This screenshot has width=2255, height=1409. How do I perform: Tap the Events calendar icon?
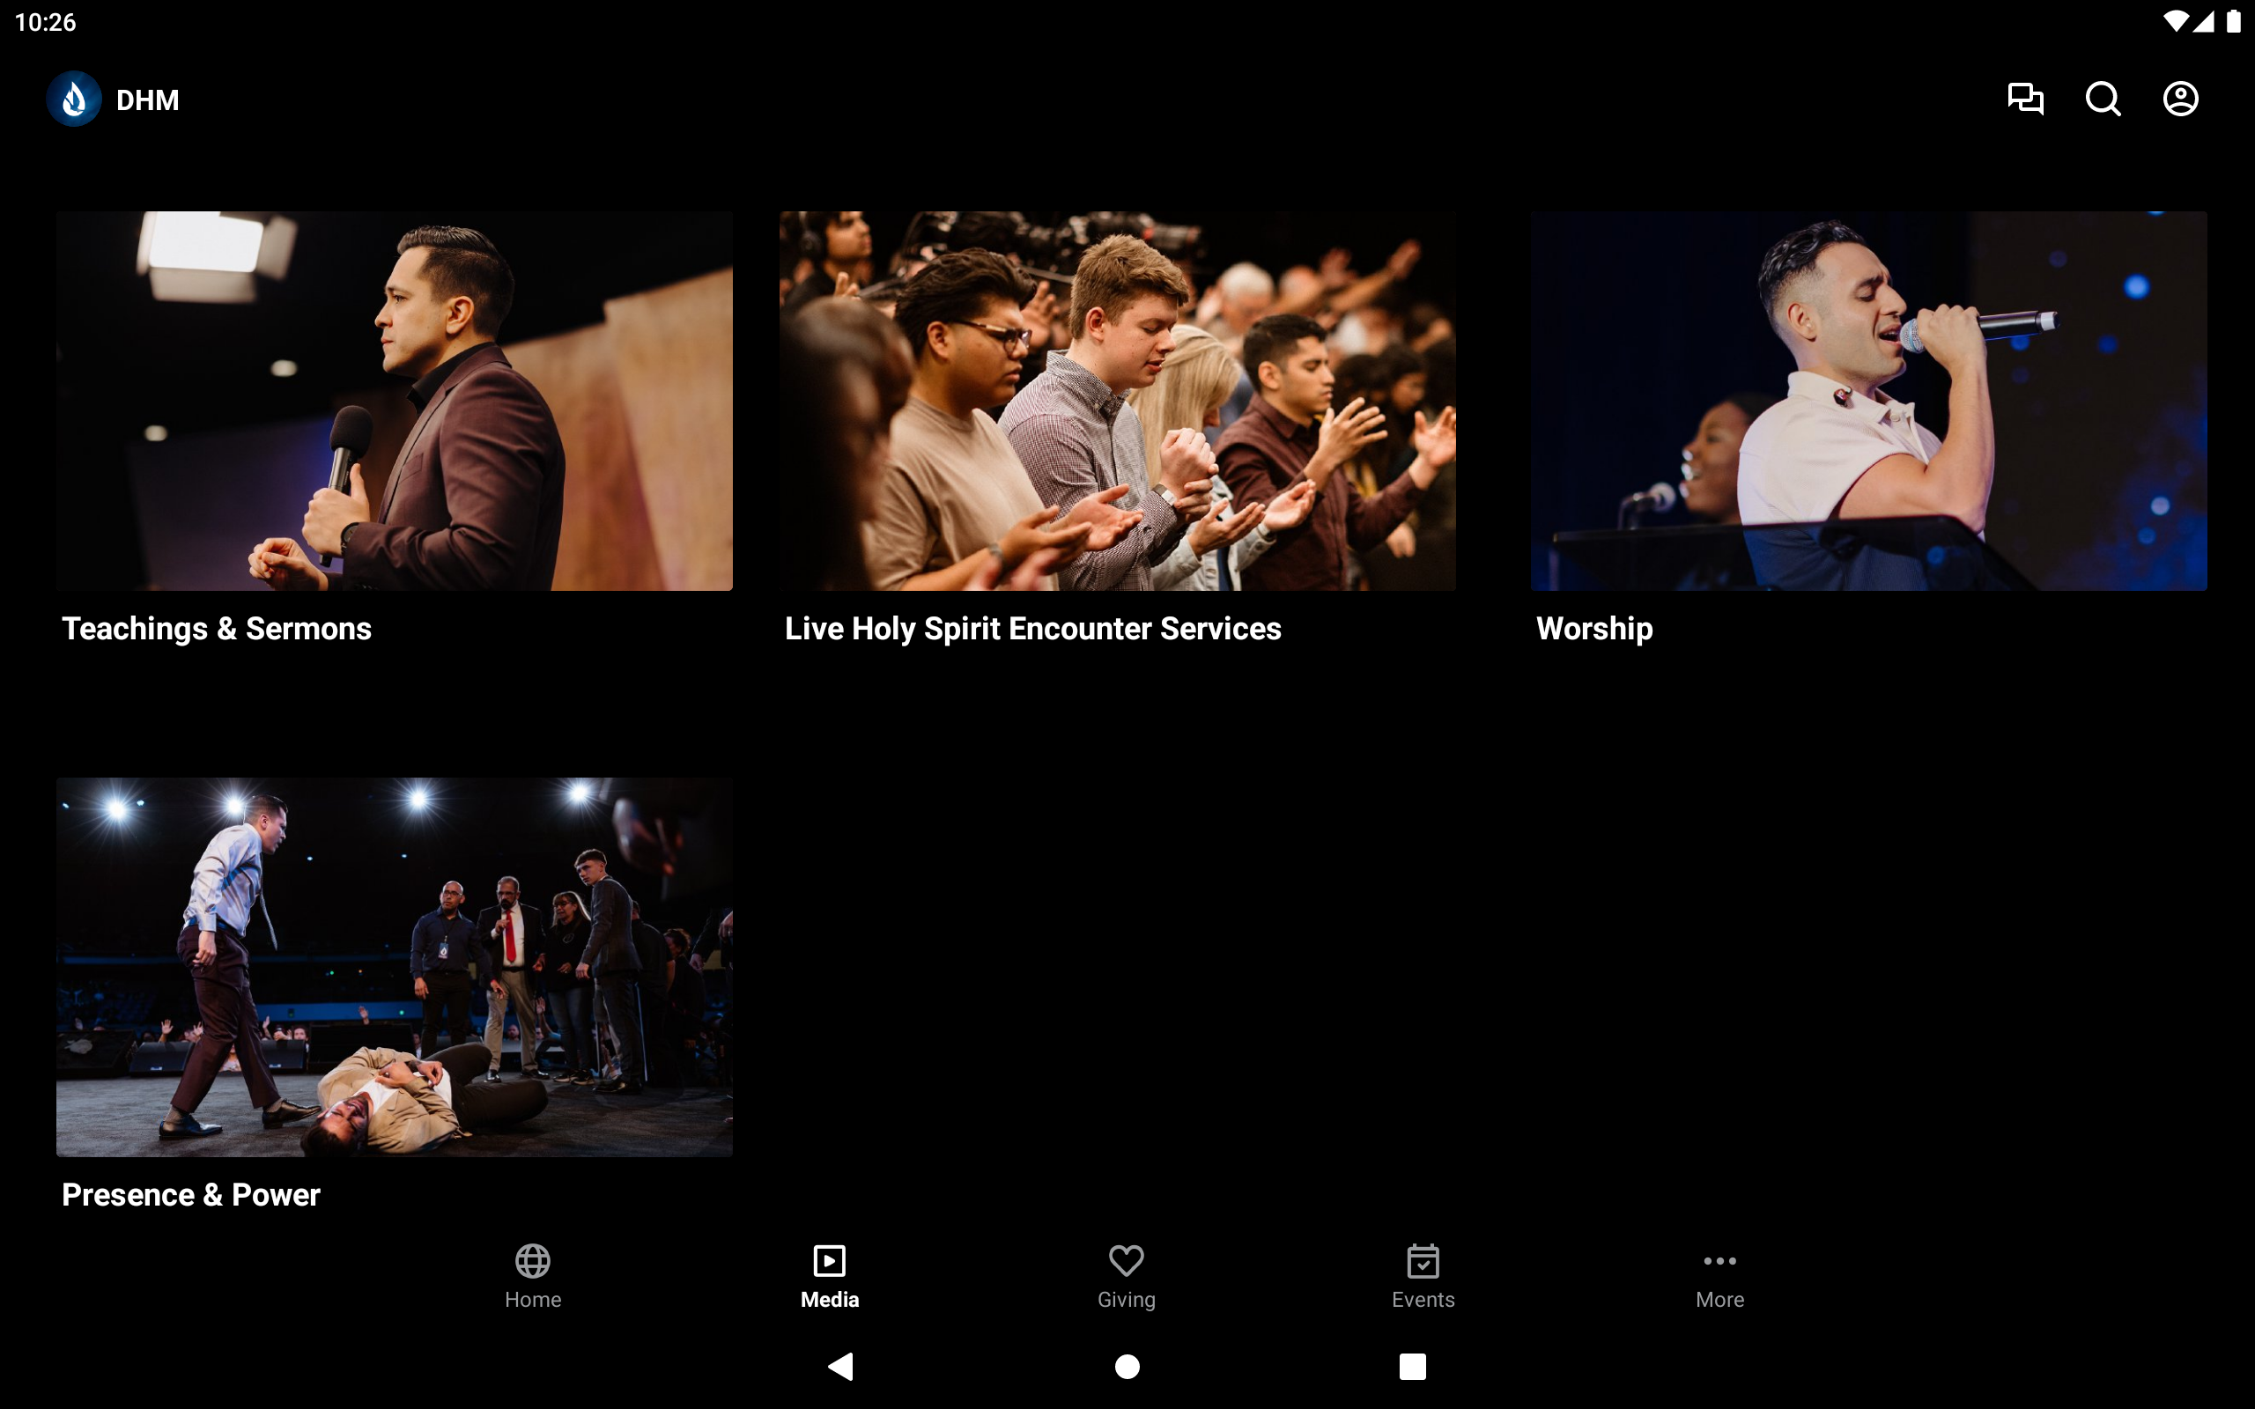[1423, 1260]
